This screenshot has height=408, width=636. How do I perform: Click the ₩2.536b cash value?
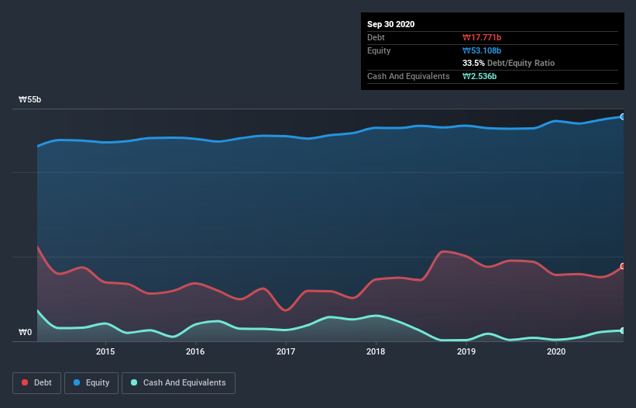coord(480,76)
